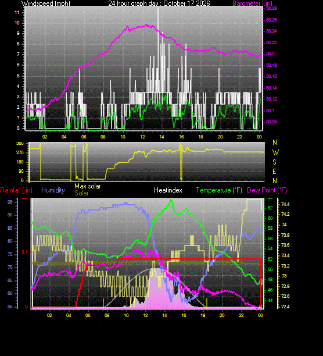The height and width of the screenshot is (356, 323).
Task: Click the "18" hour label under temperature chart
Action: click(x=203, y=315)
